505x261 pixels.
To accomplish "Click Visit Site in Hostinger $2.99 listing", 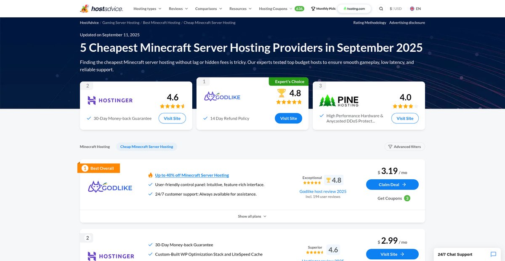I will pos(392,254).
